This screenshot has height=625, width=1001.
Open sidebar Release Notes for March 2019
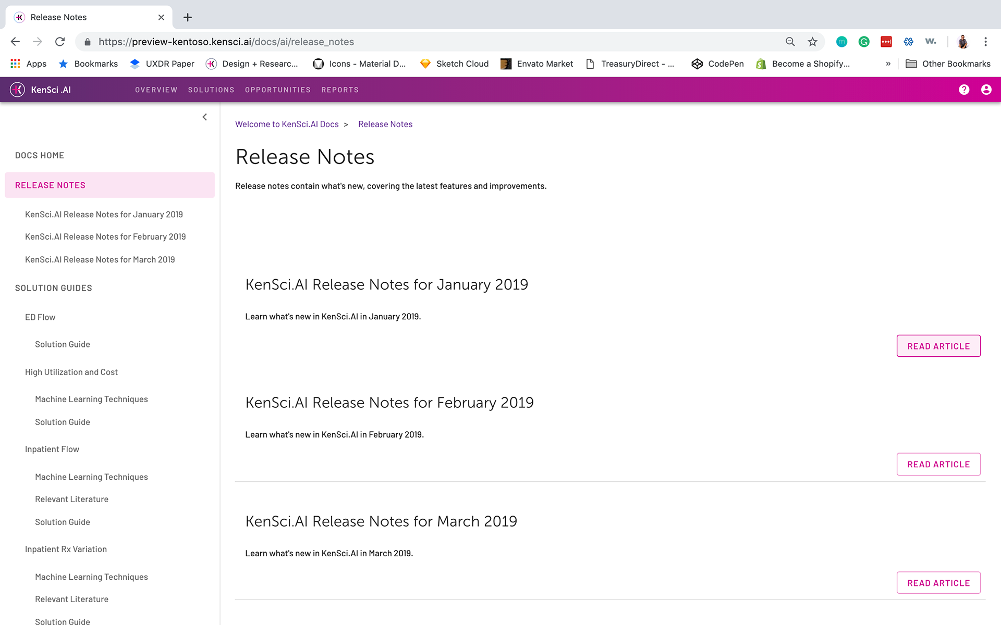click(100, 259)
